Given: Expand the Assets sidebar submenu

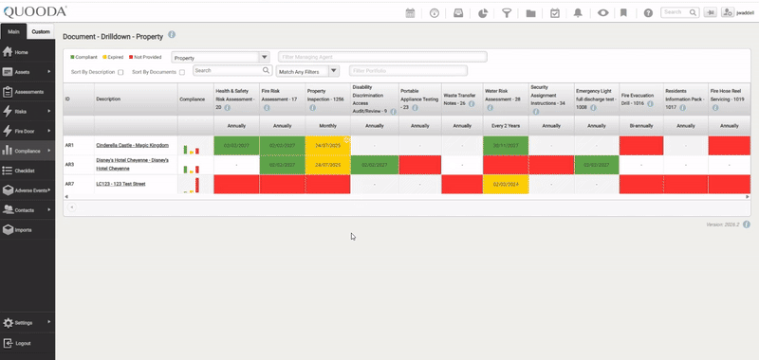Looking at the screenshot, I should tap(49, 72).
